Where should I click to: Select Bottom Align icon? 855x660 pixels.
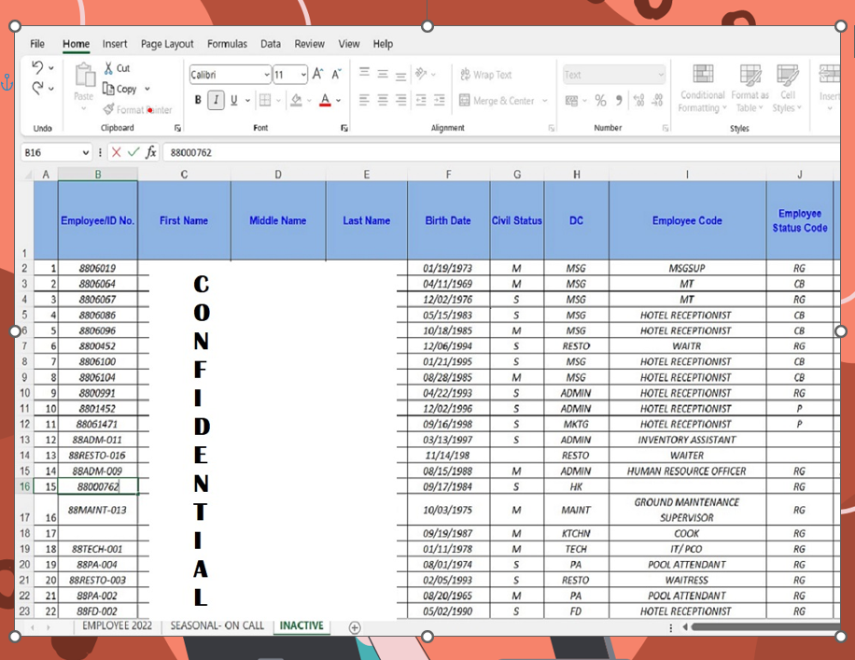(400, 75)
